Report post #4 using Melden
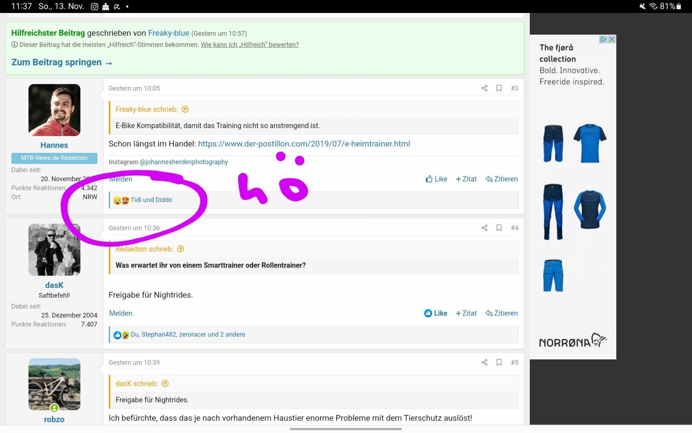Screen dimensions: 692x433 (x=121, y=313)
